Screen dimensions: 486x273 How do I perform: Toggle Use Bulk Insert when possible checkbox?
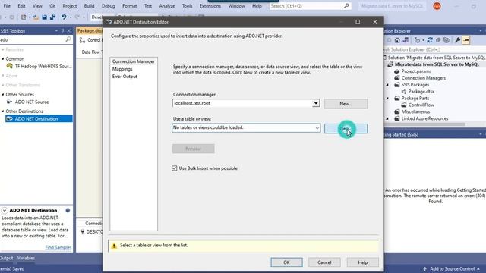(x=175, y=168)
